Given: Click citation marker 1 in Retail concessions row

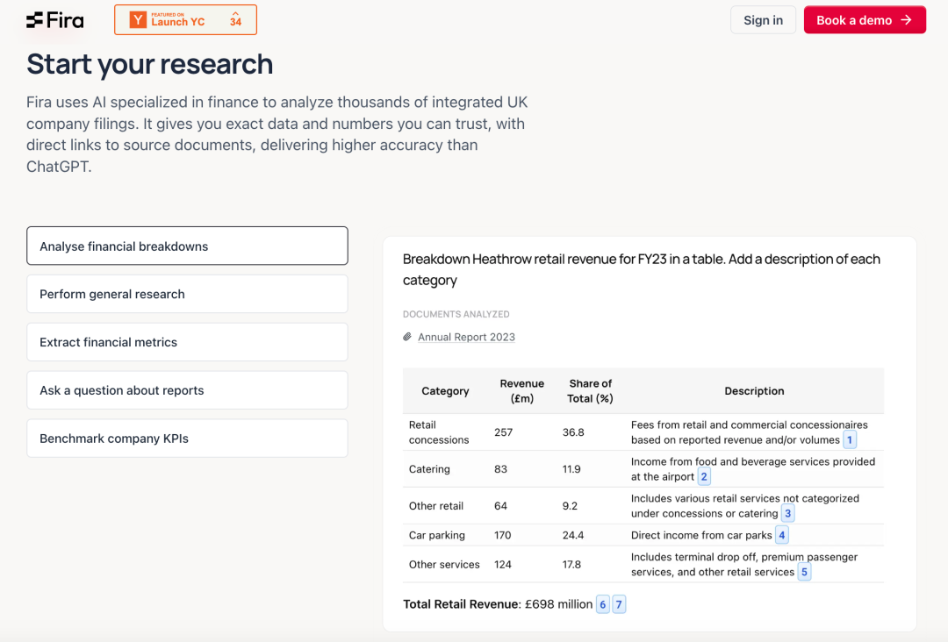Looking at the screenshot, I should [850, 440].
